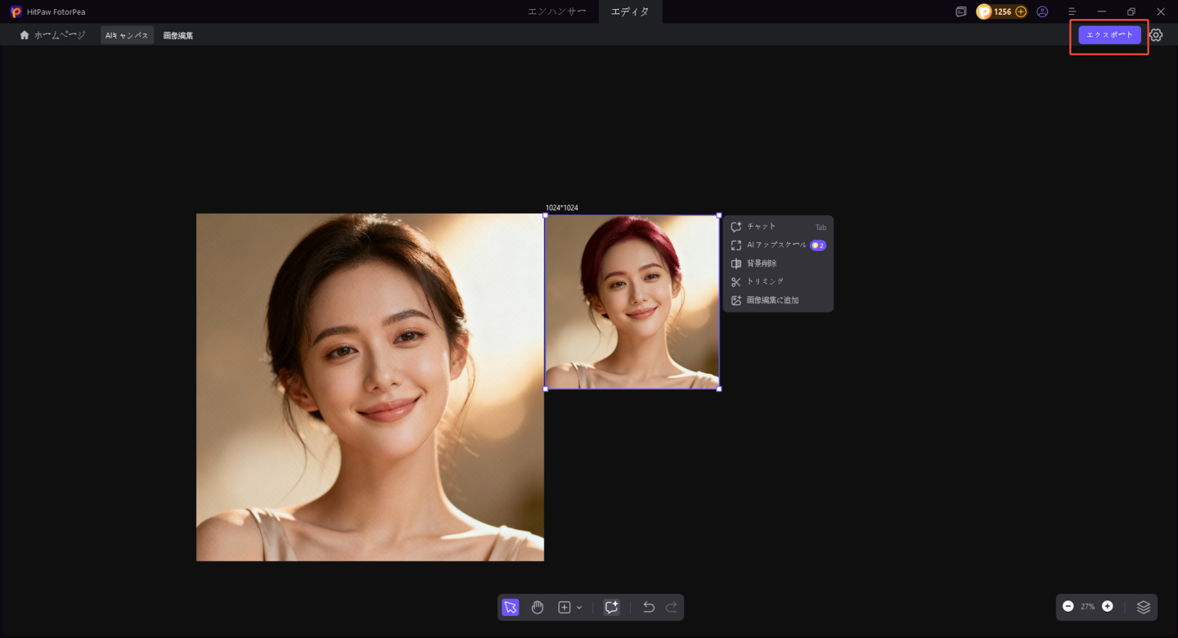The image size is (1178, 638).
Task: Toggle the AI chat panel in toolbar
Action: [x=611, y=607]
